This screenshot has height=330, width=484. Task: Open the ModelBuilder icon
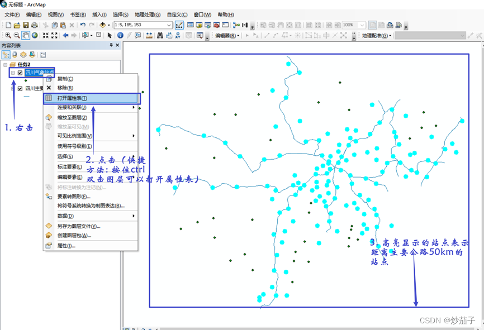tap(236, 25)
